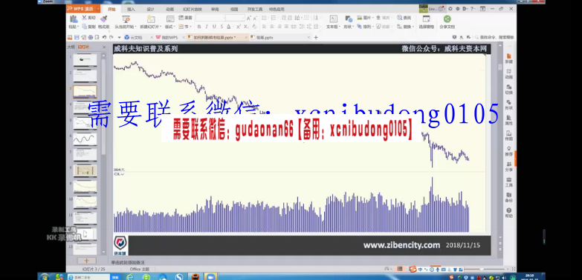The width and height of the screenshot is (582, 280).
Task: Open the font name combo box
Action: tap(210, 18)
